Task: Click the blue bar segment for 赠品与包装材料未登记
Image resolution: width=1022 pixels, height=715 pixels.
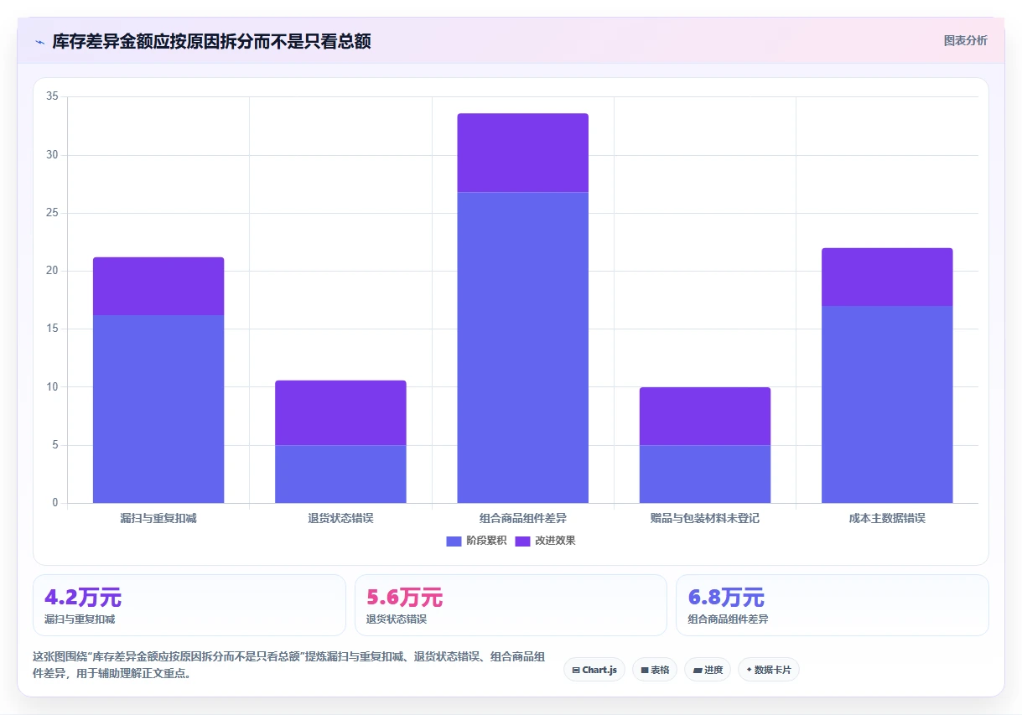Action: [x=705, y=474]
